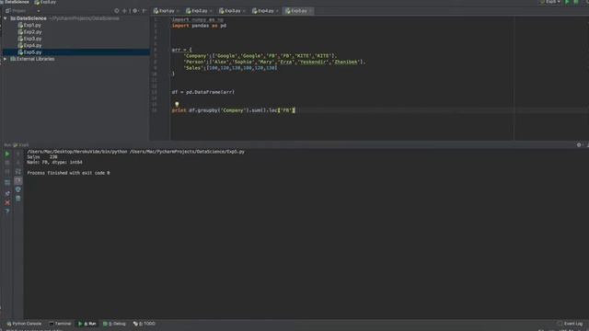Toggle soft-wrap icon in Run console toolbar

click(x=18, y=172)
